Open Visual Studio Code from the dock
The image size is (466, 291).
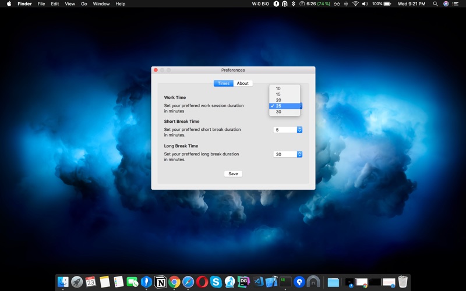point(258,282)
